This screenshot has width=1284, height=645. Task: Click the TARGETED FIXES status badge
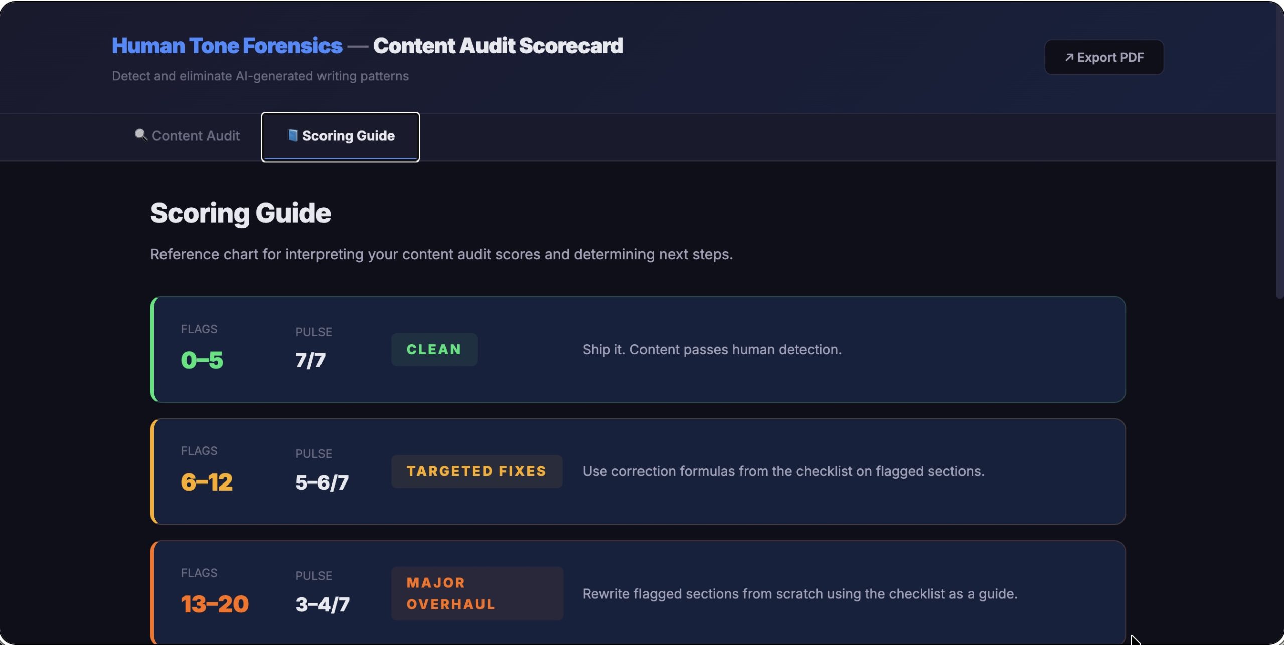click(x=476, y=471)
